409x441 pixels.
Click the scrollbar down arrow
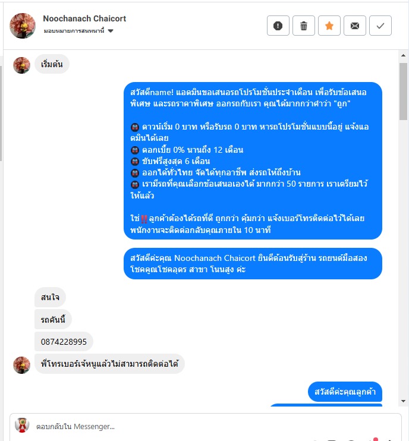(x=404, y=401)
